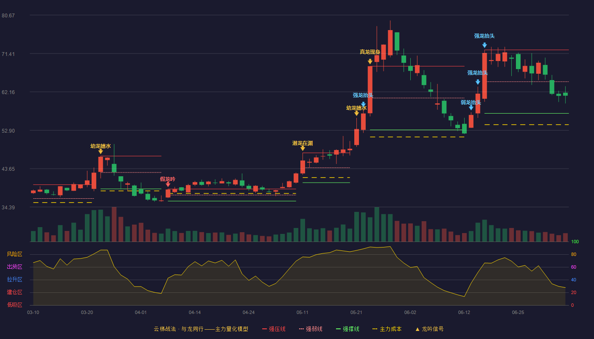This screenshot has width=594, height=339.
Task: Toggle the 主力成本 legend series
Action: 387,329
